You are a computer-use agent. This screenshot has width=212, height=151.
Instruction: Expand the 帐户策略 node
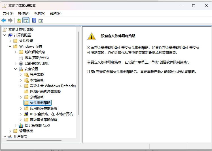click(21, 75)
